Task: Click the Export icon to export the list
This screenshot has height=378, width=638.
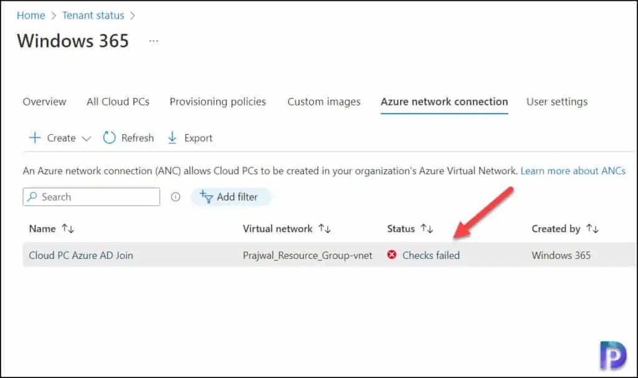Action: (x=171, y=138)
